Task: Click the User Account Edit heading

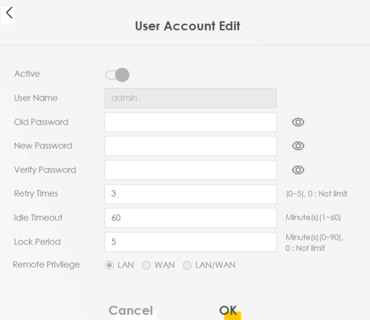Action: pos(187,26)
